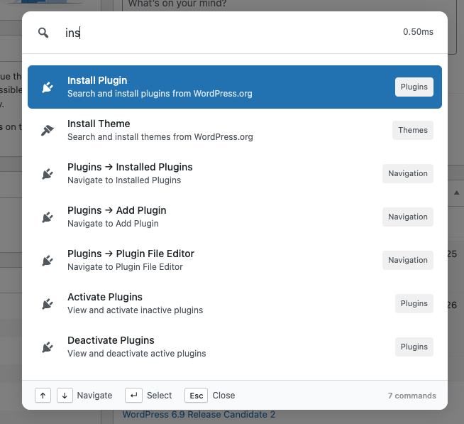464x424 pixels.
Task: Select the Install Plugin command
Action: (x=213, y=87)
